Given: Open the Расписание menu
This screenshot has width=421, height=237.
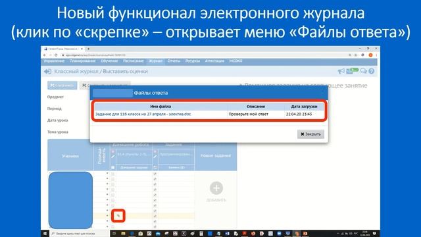Looking at the screenshot, I should (133, 61).
